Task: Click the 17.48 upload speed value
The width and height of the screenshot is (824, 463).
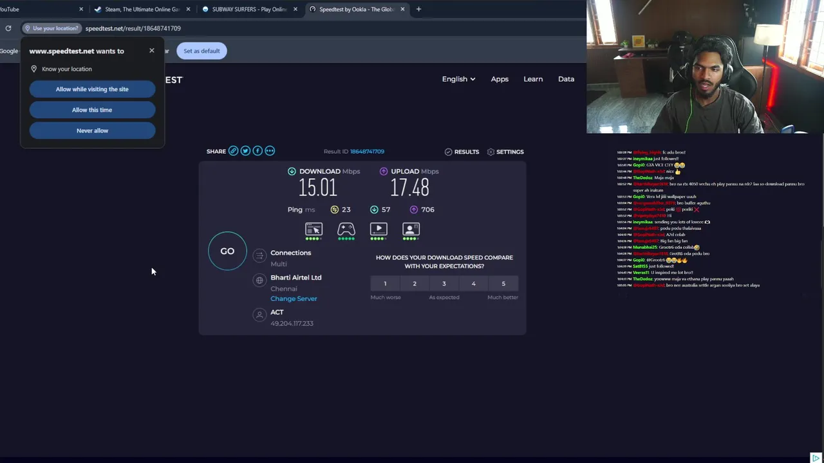Action: pos(409,188)
